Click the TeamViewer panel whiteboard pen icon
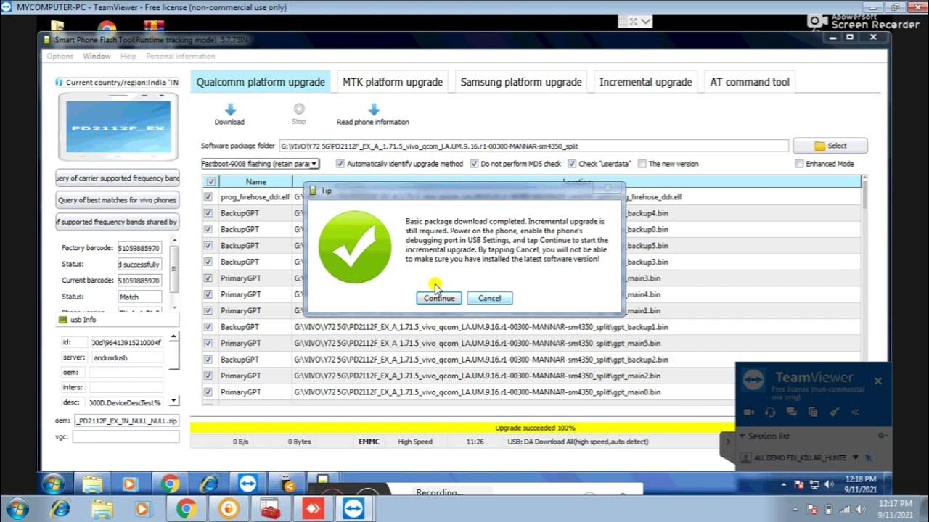 click(x=834, y=412)
